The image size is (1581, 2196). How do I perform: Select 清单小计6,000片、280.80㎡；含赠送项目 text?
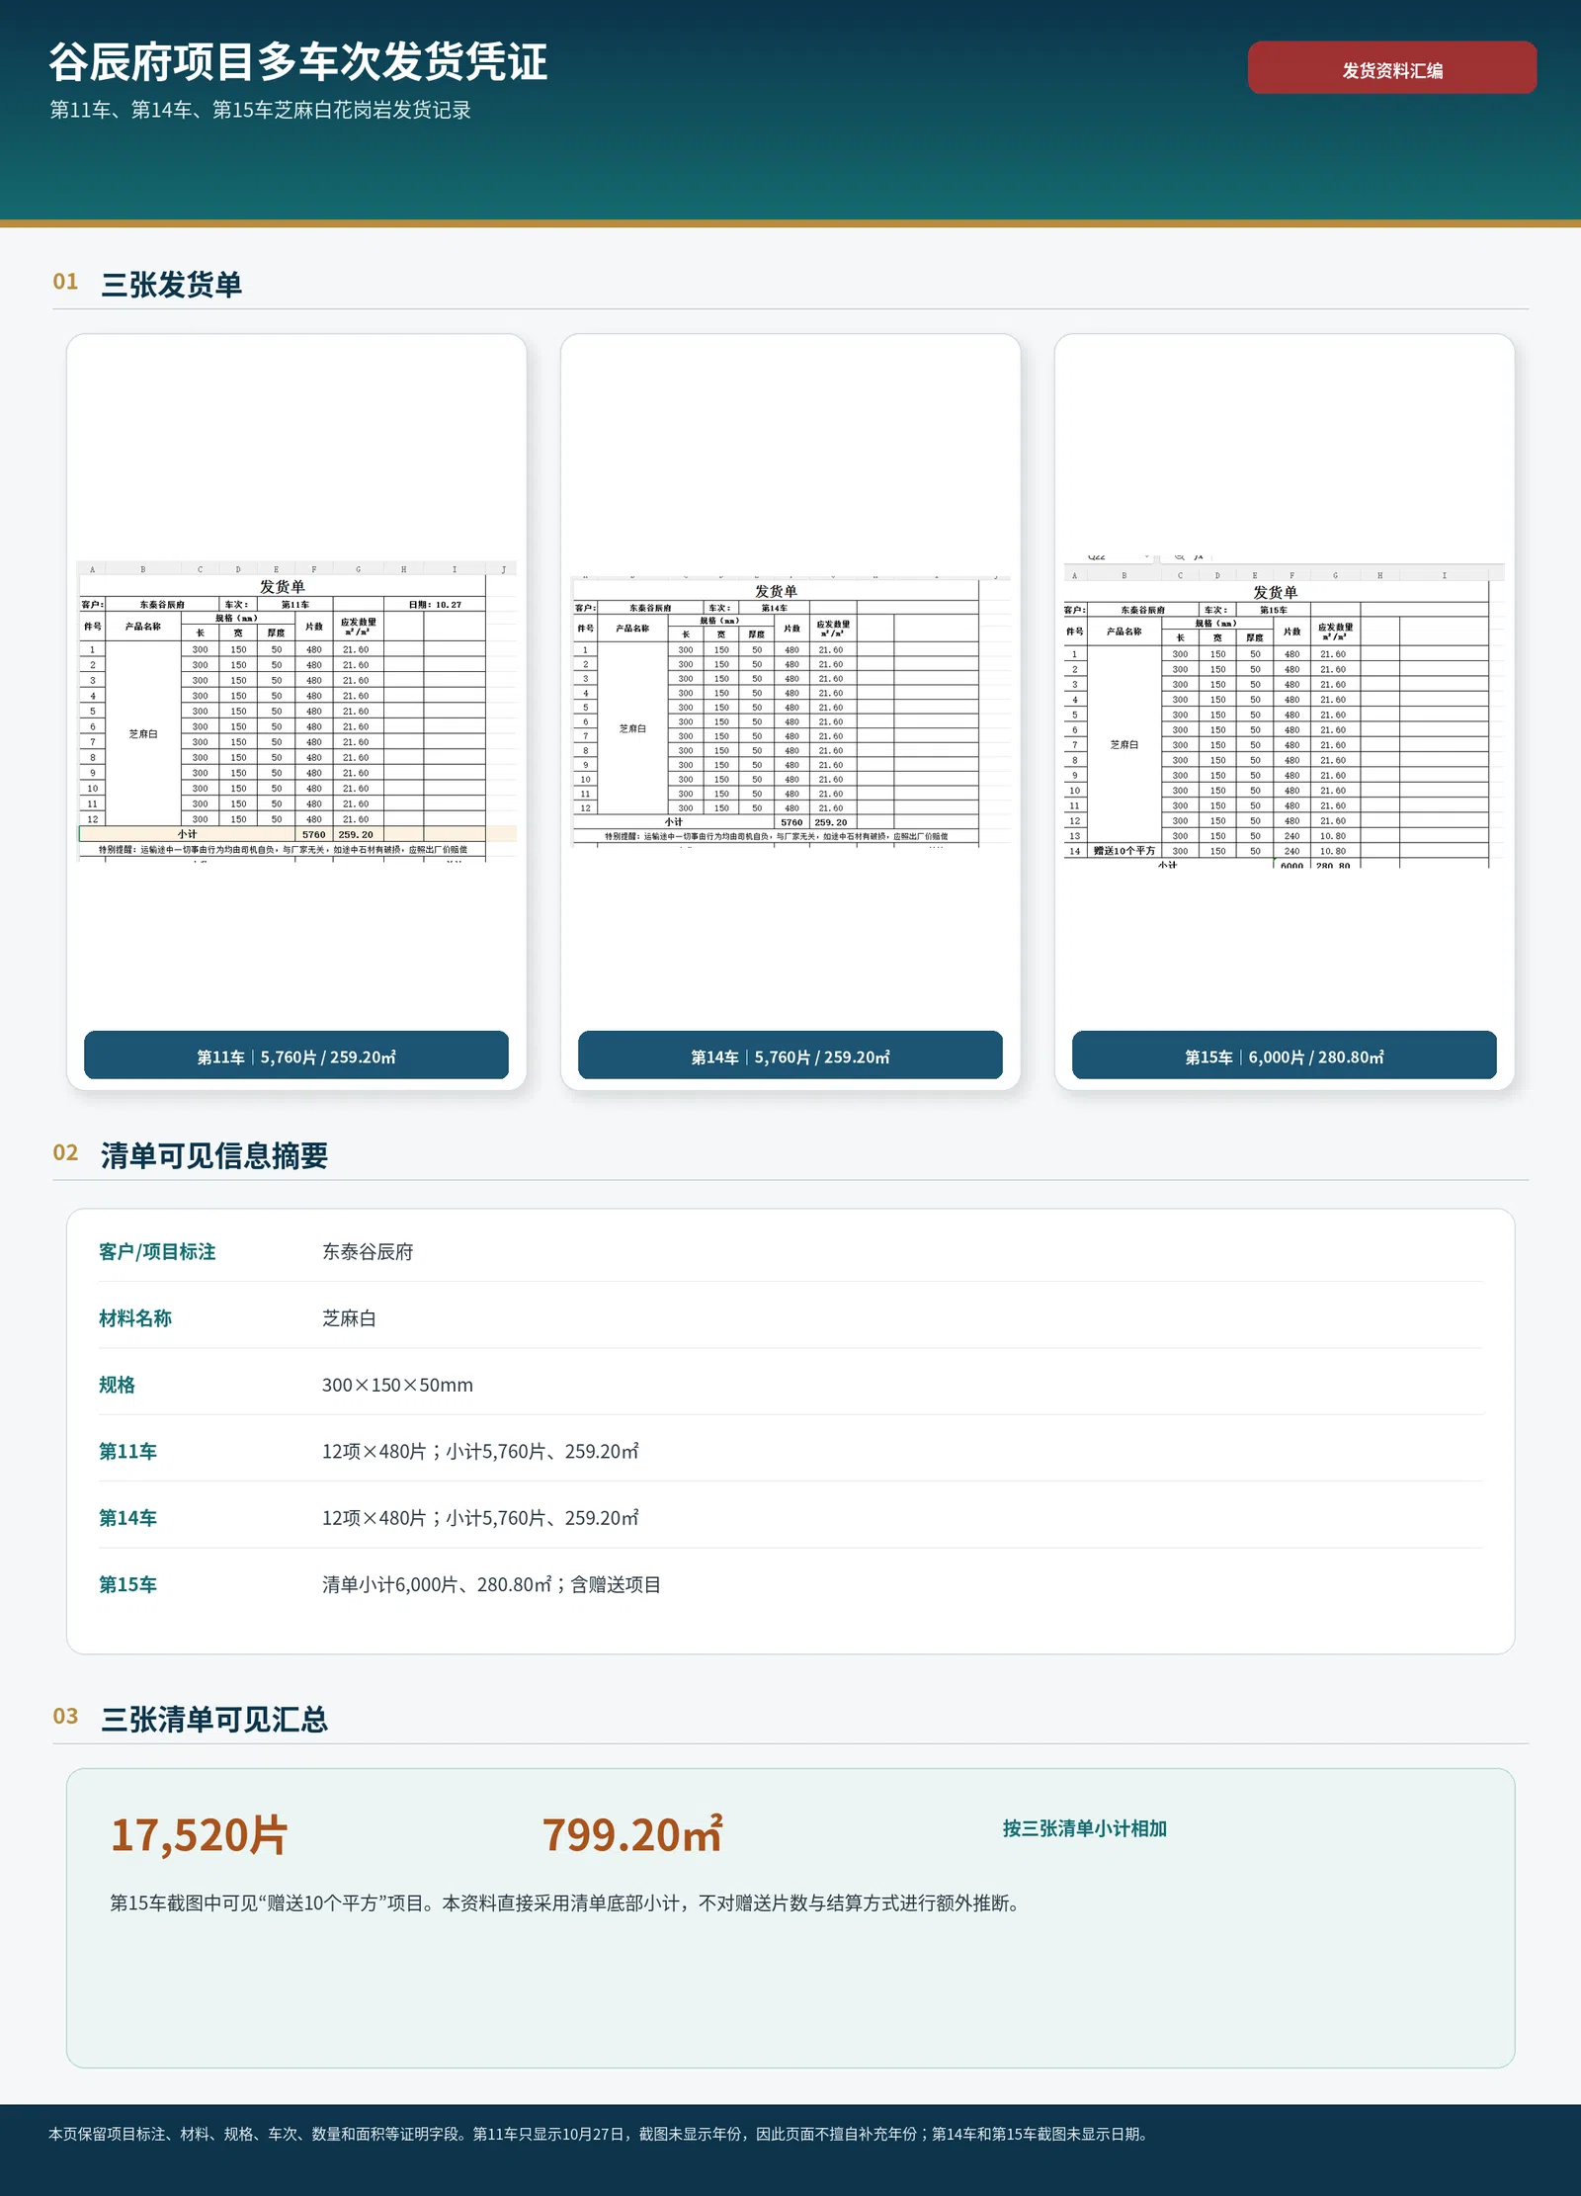tap(491, 1584)
